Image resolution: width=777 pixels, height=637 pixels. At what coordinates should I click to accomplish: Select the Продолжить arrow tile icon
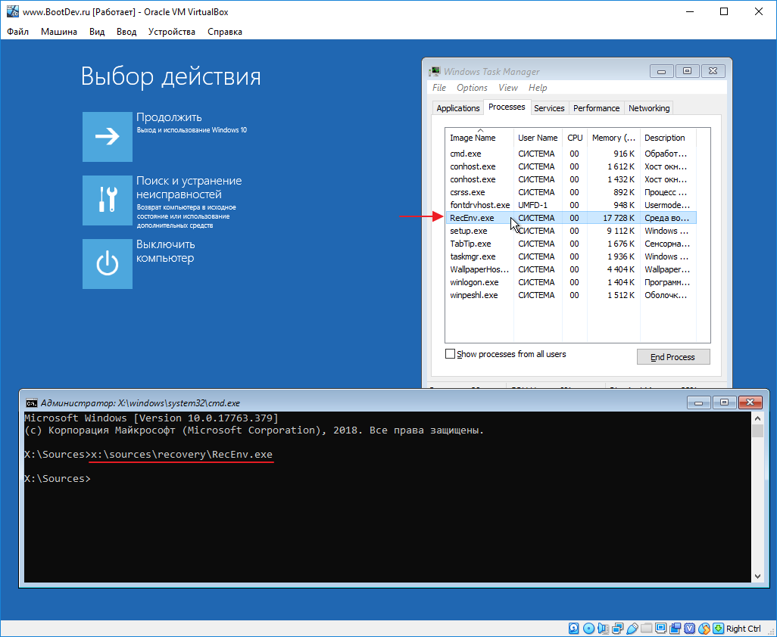(107, 136)
